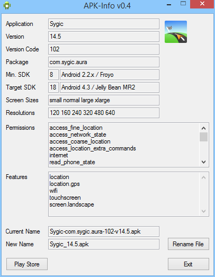
Task: Select access_coarse_location permission
Action: [80, 141]
